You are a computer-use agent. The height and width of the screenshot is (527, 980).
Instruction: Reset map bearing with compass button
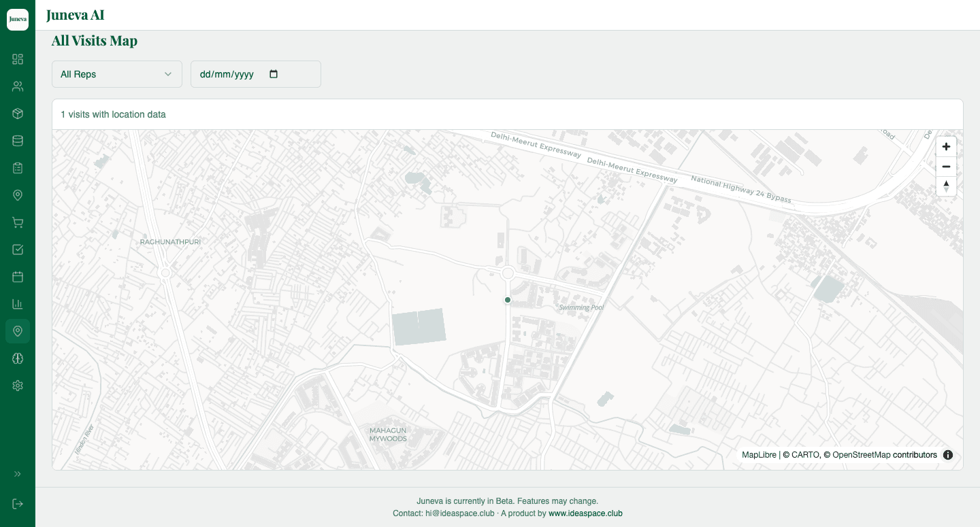[946, 186]
